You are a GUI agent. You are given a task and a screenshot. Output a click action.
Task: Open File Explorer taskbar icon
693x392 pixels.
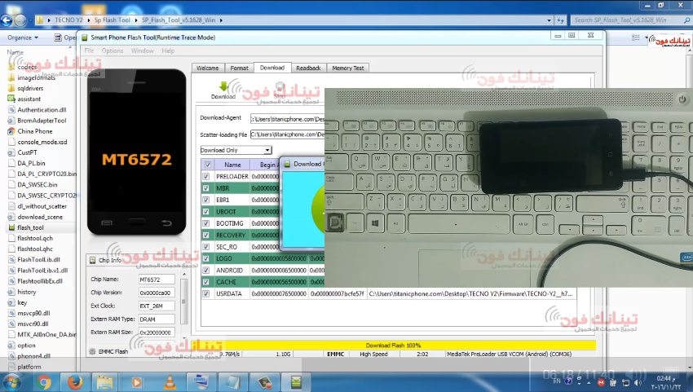tap(104, 382)
